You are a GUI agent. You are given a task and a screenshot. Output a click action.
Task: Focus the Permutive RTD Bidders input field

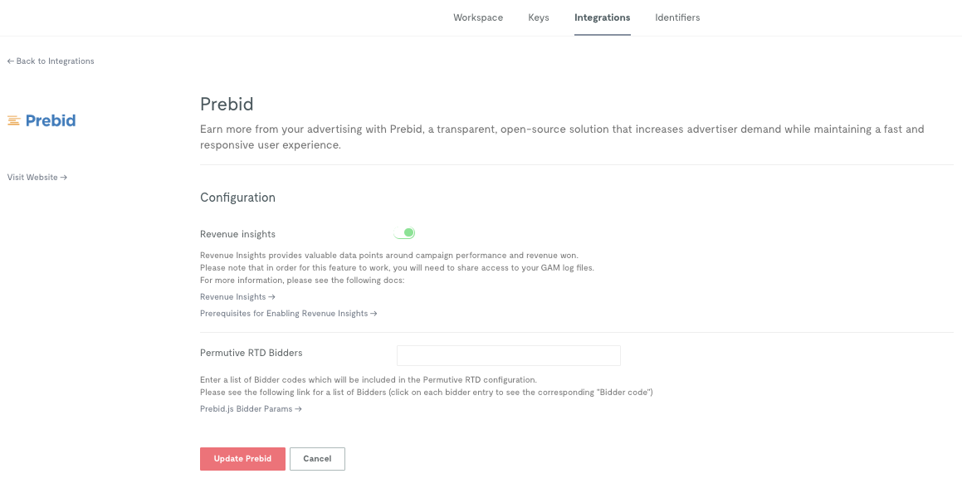[509, 356]
